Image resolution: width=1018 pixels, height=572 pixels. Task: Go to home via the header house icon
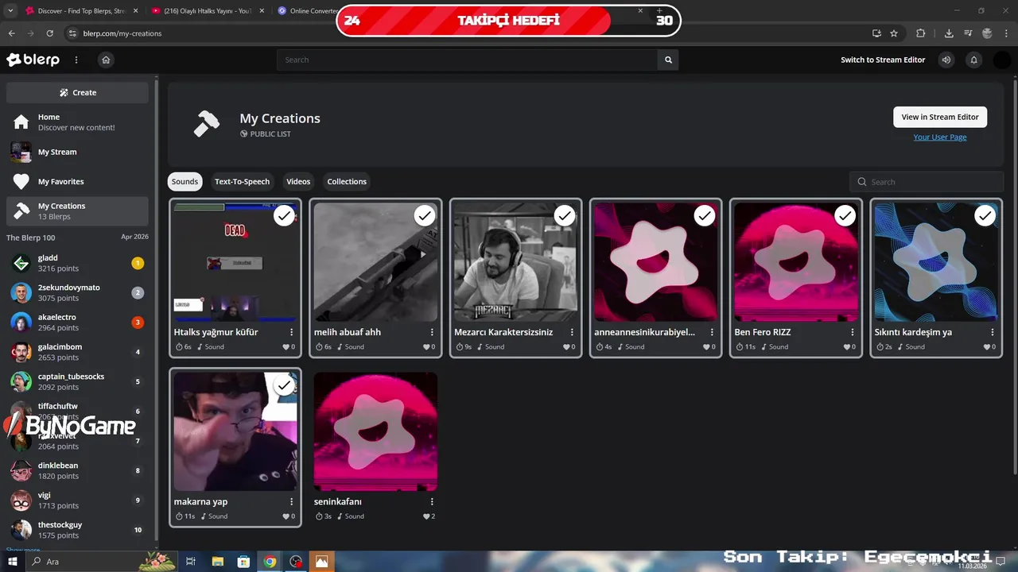tap(106, 60)
